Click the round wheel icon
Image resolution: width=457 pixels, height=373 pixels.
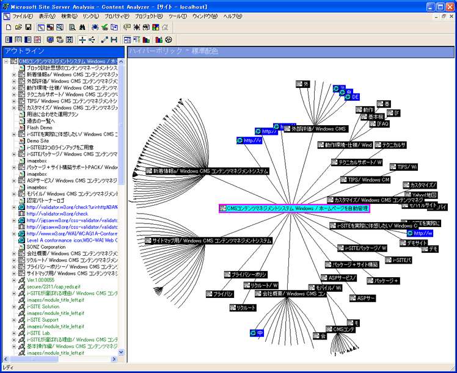tap(169, 40)
